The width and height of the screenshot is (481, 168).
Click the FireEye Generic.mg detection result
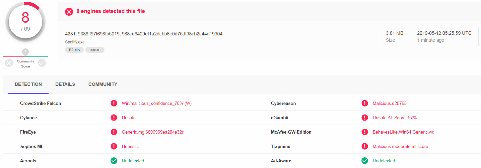point(153,132)
